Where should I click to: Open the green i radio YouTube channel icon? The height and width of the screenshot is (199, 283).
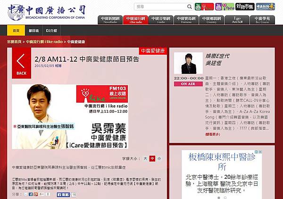tap(225, 7)
